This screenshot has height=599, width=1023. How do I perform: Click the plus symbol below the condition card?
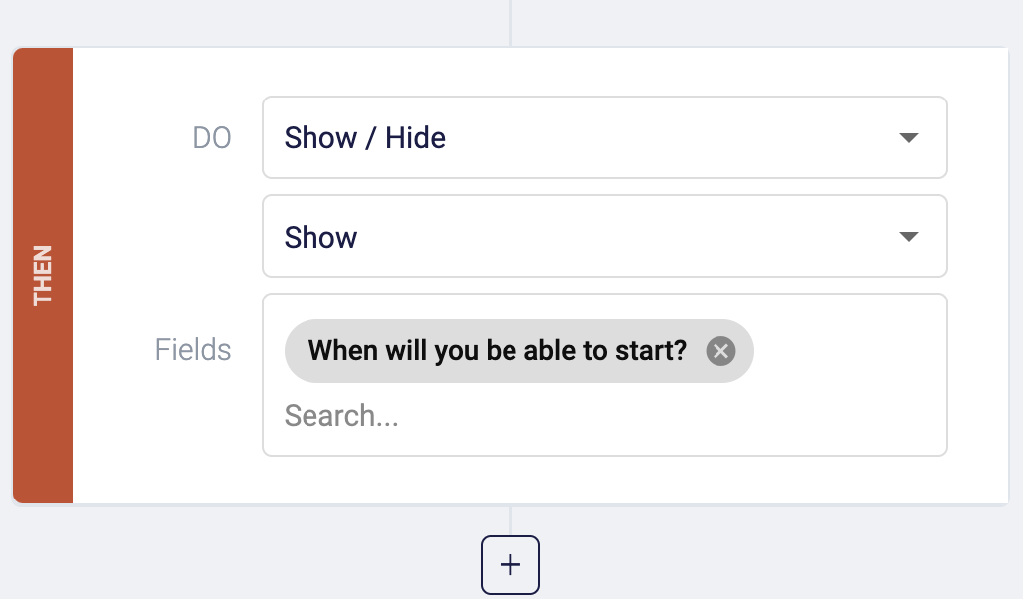coord(511,564)
